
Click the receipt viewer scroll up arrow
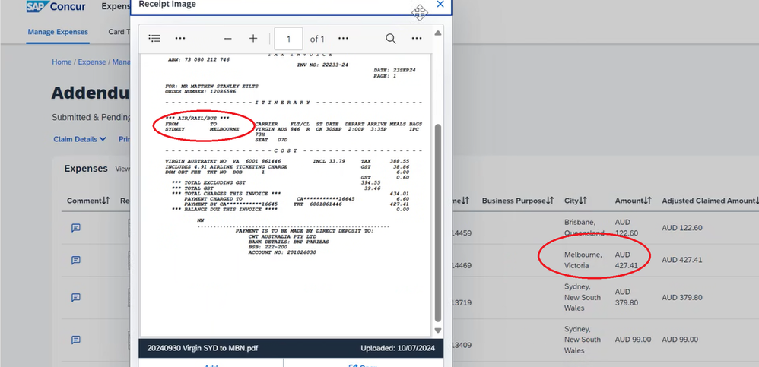point(437,33)
